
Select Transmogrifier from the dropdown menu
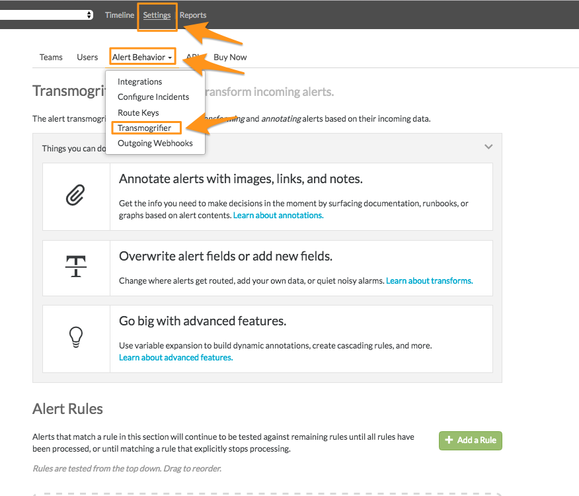[144, 128]
